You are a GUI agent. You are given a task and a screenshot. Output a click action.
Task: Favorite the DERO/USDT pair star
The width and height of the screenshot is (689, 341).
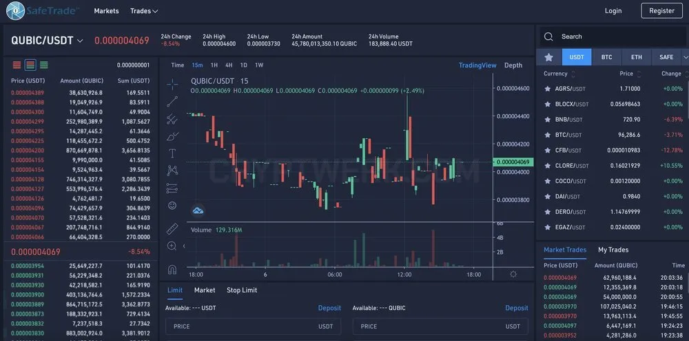point(548,212)
